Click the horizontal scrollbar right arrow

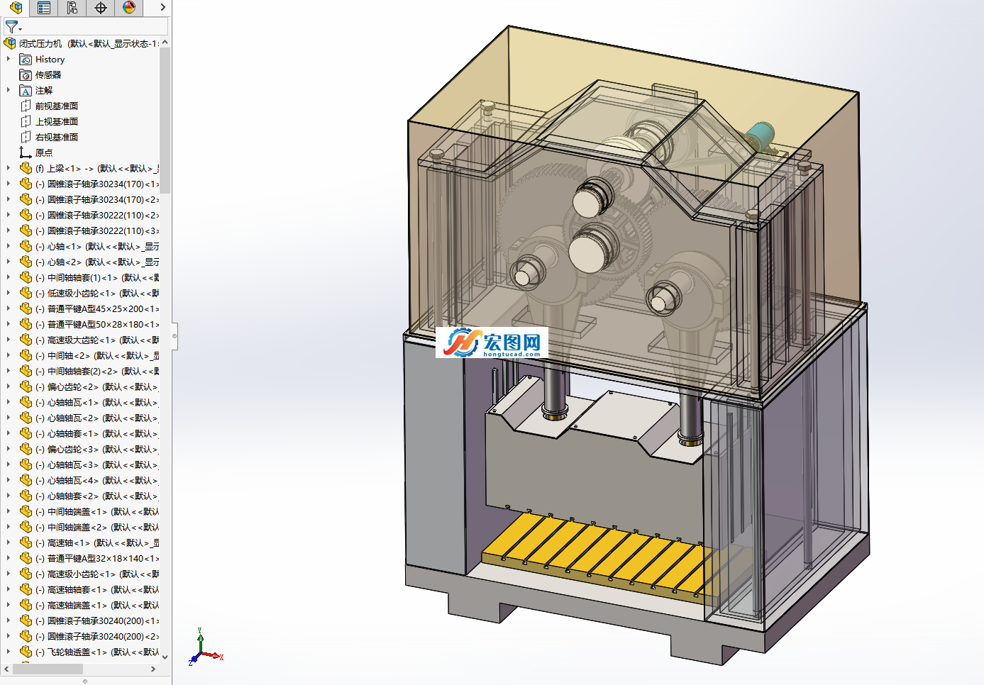tap(153, 669)
